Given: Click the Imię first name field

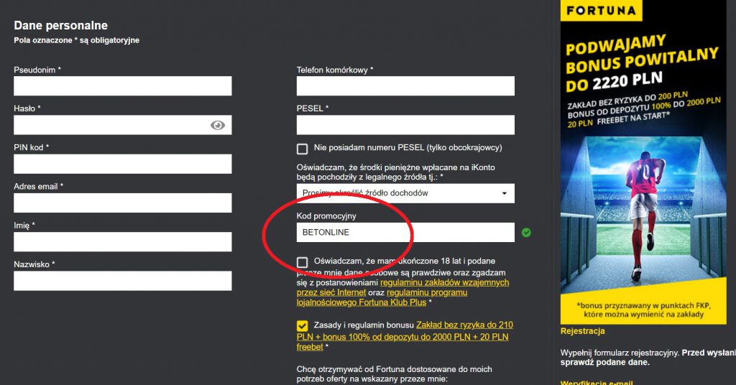Looking at the screenshot, I should point(122,241).
